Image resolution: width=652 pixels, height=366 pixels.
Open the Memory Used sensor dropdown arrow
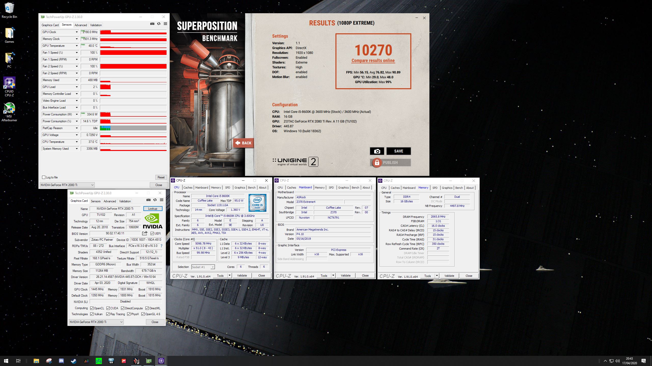pos(76,80)
